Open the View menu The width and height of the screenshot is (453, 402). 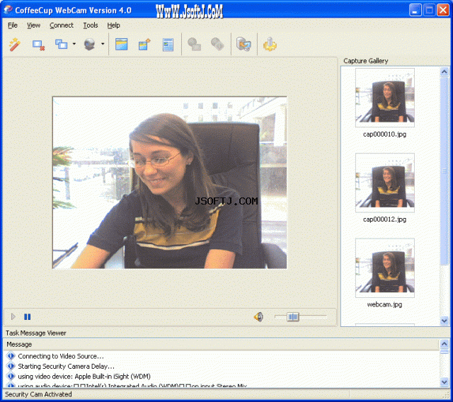(x=33, y=25)
